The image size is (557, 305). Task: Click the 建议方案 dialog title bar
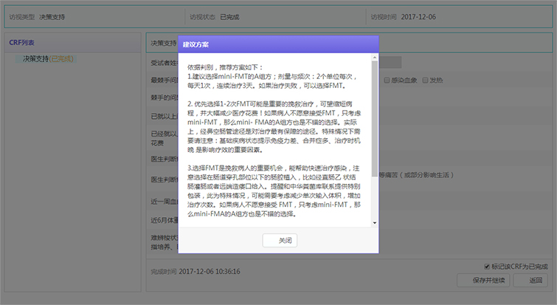278,44
